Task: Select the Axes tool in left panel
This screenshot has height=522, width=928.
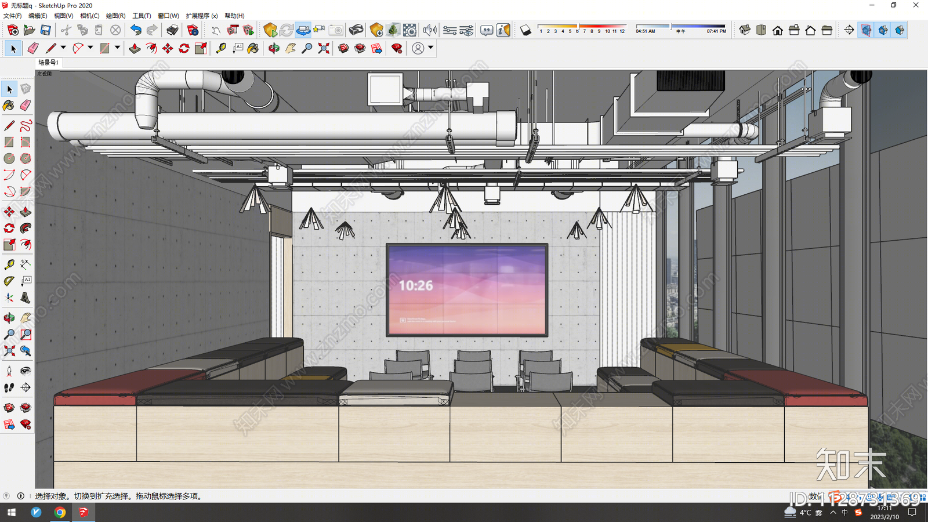Action: pos(9,298)
